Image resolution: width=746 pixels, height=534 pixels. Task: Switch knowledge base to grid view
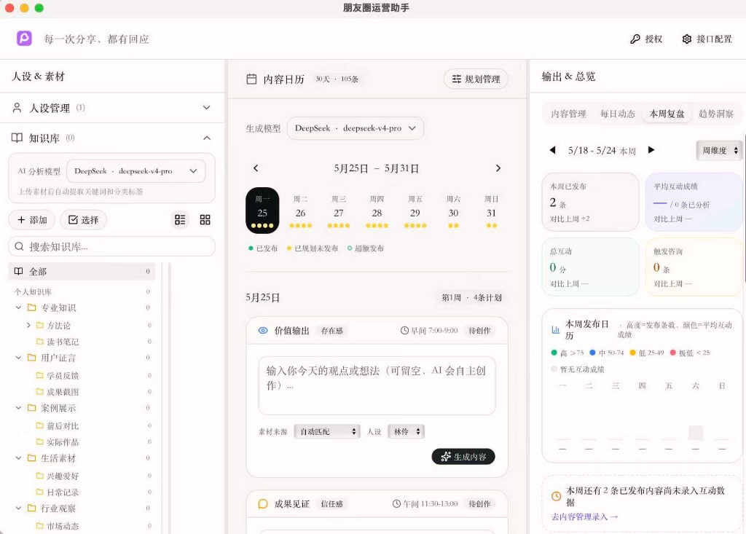(x=205, y=220)
